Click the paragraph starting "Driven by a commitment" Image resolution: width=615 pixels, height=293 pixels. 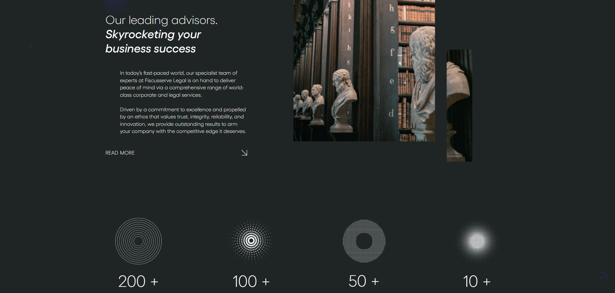183,120
